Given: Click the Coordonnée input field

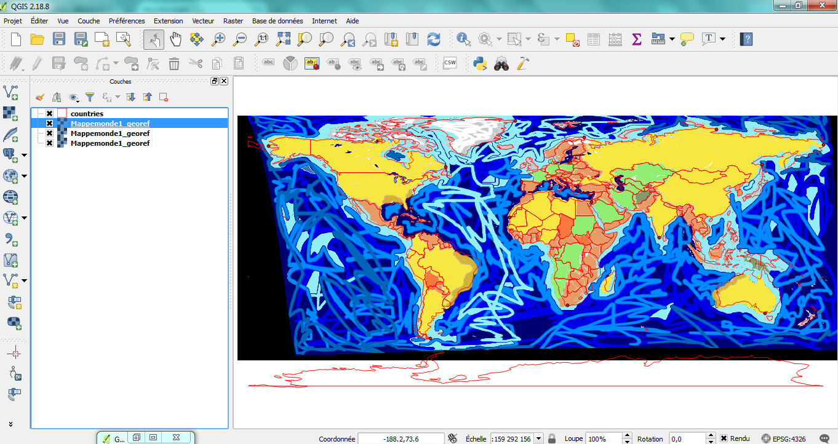Looking at the screenshot, I should 401,438.
